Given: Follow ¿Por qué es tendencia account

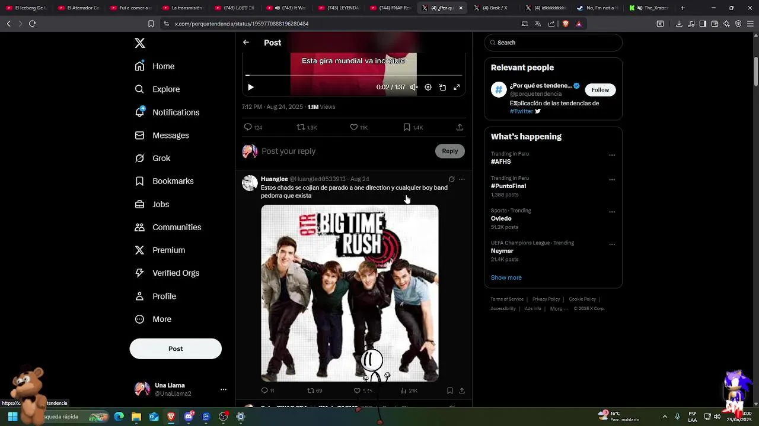Looking at the screenshot, I should [x=600, y=90].
